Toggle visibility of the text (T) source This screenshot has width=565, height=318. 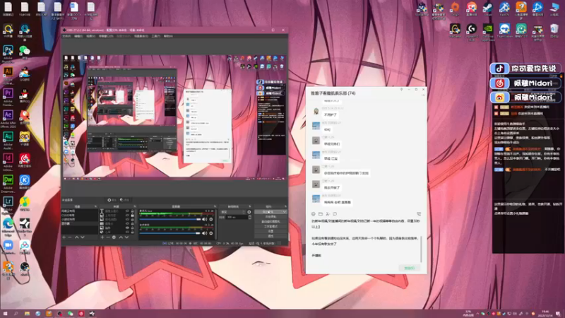tap(127, 211)
